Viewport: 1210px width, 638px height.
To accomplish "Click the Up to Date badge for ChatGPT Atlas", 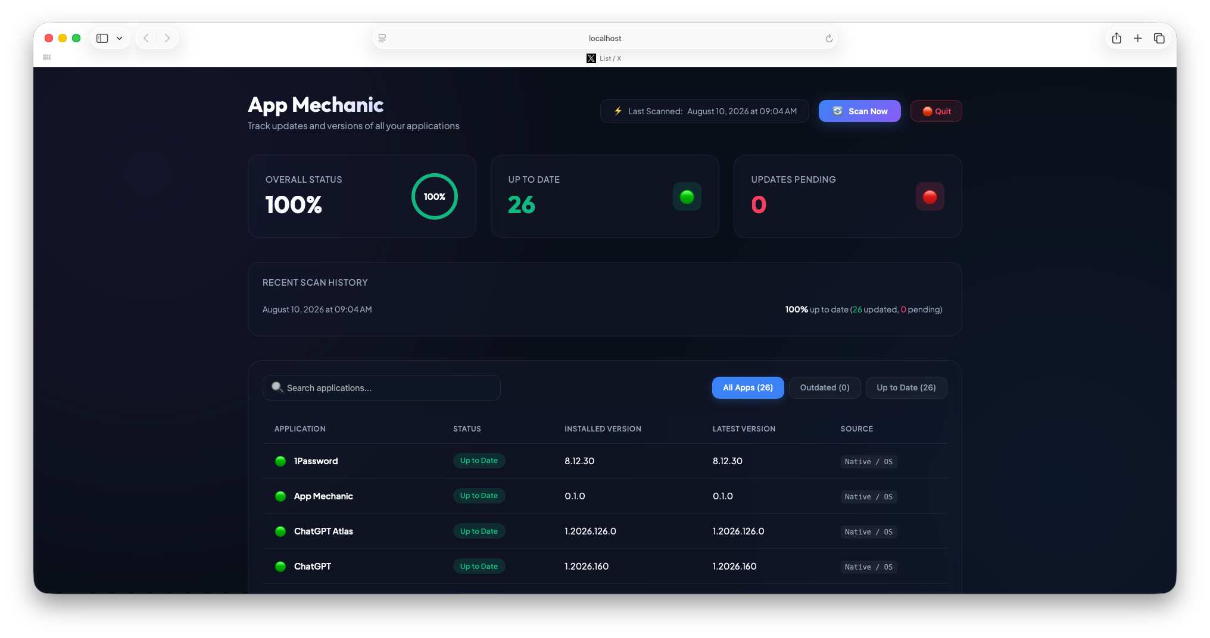I will [x=479, y=531].
